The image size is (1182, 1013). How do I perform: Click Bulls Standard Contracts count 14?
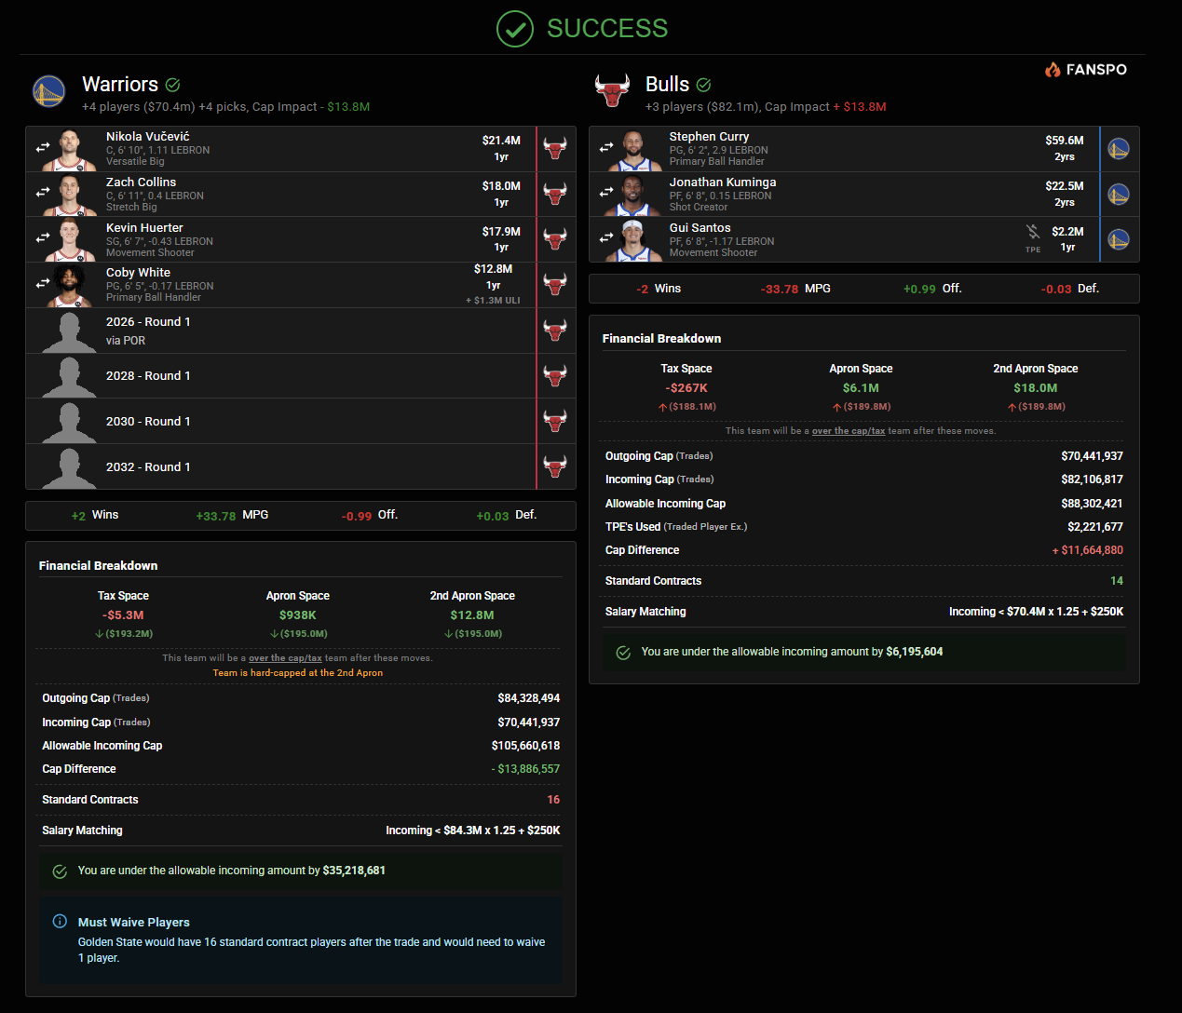coord(1117,580)
